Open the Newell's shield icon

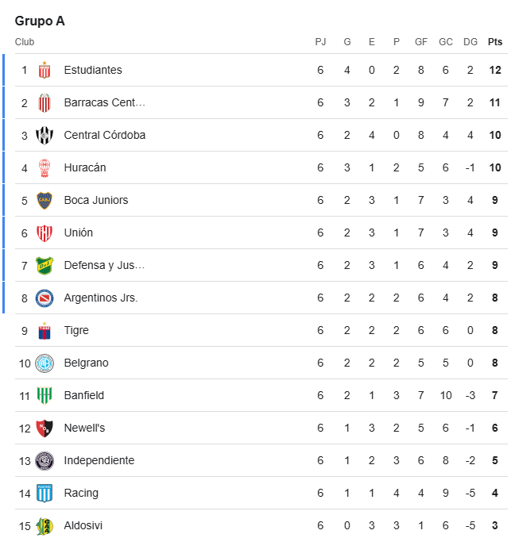(45, 428)
